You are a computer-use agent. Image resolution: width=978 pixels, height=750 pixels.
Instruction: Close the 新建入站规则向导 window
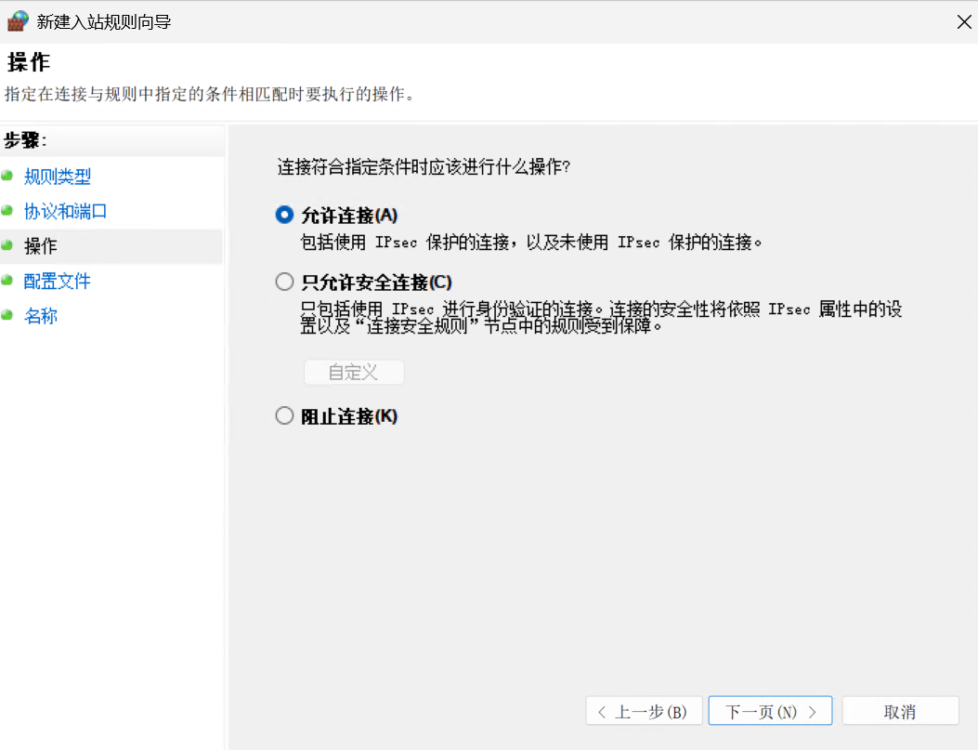(964, 21)
